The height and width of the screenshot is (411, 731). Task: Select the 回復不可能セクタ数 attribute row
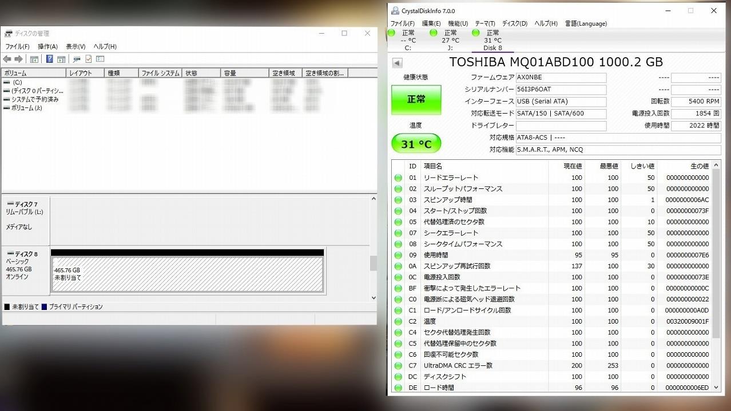pos(552,354)
